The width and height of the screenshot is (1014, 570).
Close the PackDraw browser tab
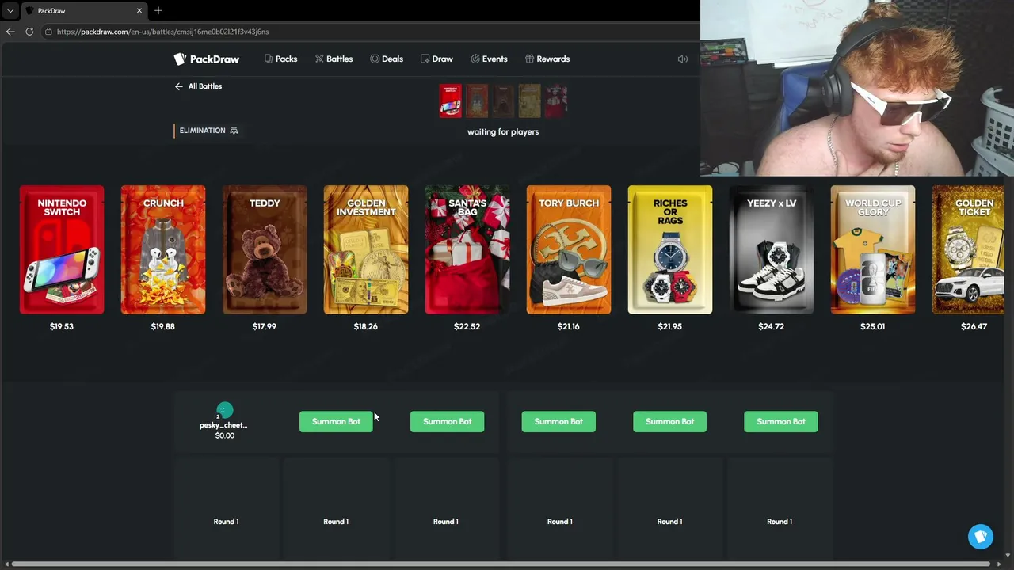[140, 10]
